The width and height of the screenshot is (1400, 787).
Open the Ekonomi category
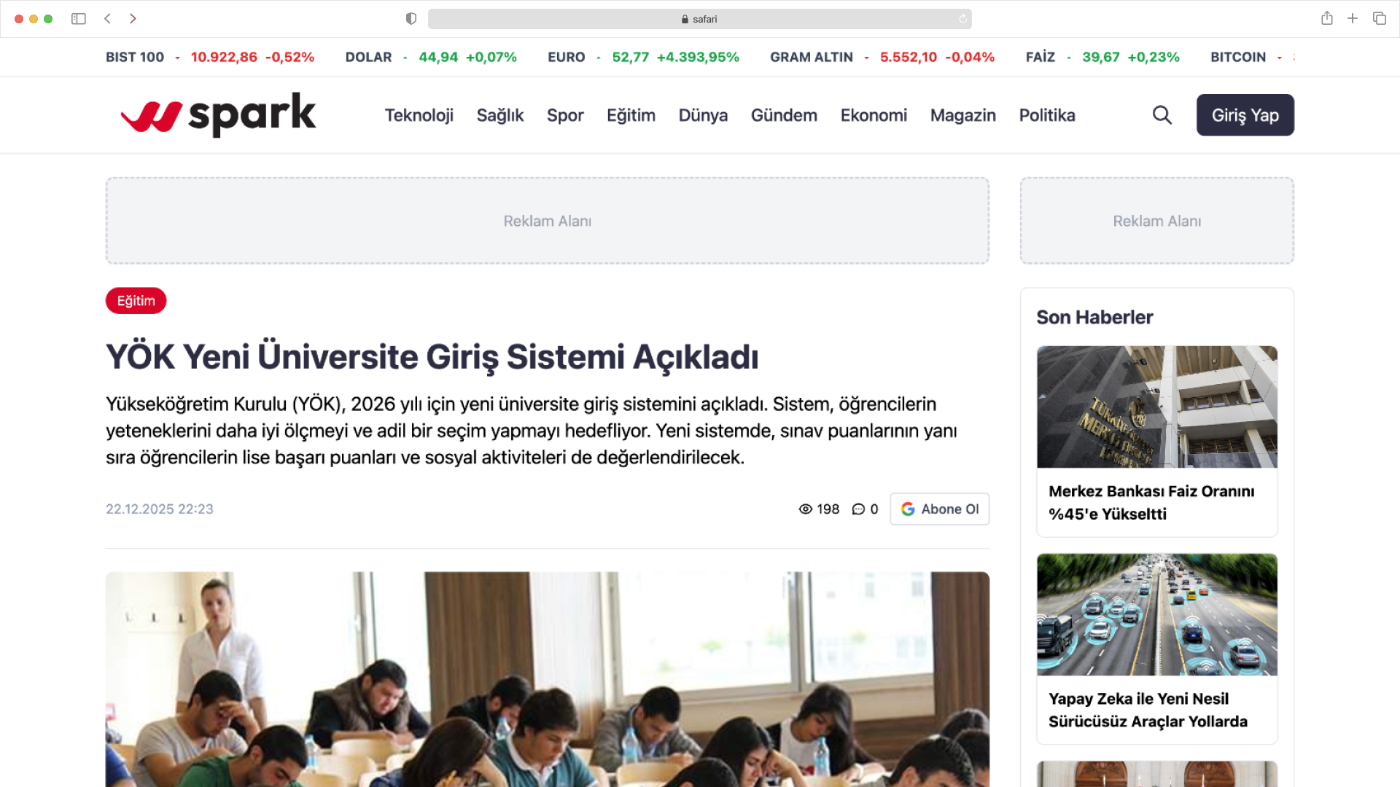click(x=874, y=115)
